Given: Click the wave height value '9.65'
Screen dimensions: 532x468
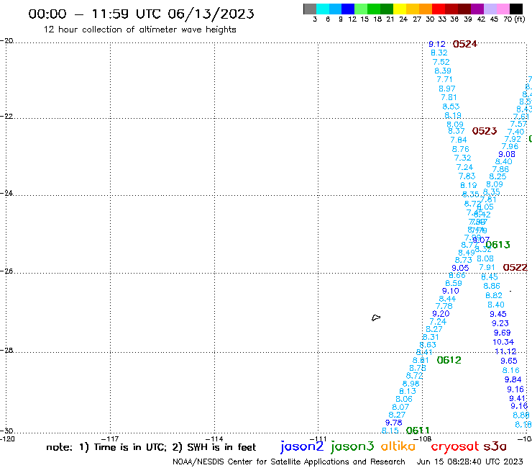Looking at the screenshot, I should pyautogui.click(x=509, y=361).
